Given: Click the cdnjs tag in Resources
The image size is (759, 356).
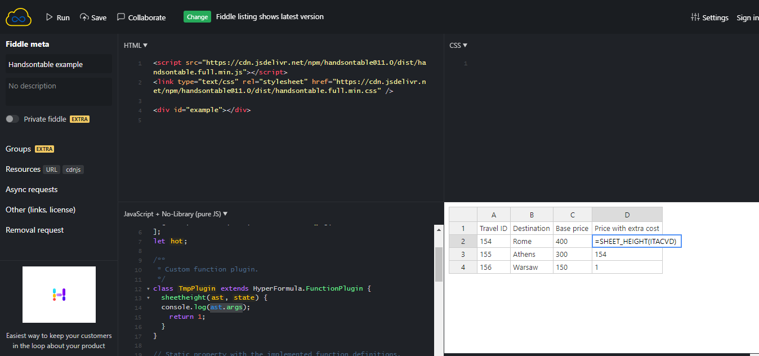Looking at the screenshot, I should [x=73, y=170].
